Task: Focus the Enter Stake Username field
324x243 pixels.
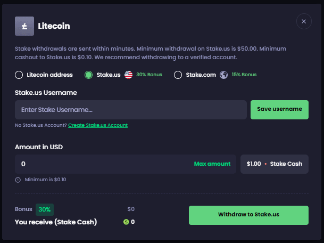Action: click(x=131, y=110)
